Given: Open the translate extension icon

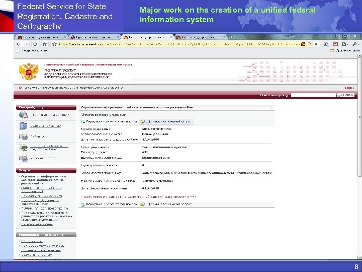Looking at the screenshot, I should coord(326,44).
